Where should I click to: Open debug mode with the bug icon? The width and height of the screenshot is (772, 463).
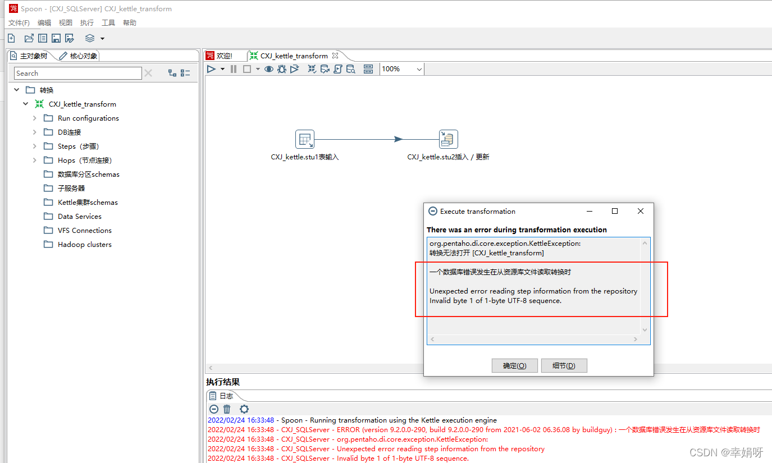281,68
